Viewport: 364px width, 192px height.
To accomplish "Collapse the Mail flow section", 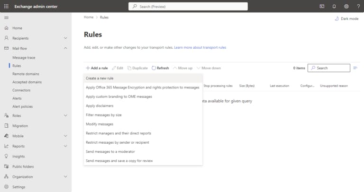I will coord(65,48).
